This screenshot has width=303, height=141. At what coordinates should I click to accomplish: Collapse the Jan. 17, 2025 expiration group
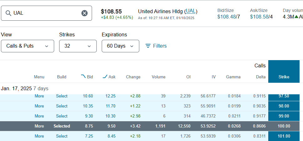(x=24, y=89)
